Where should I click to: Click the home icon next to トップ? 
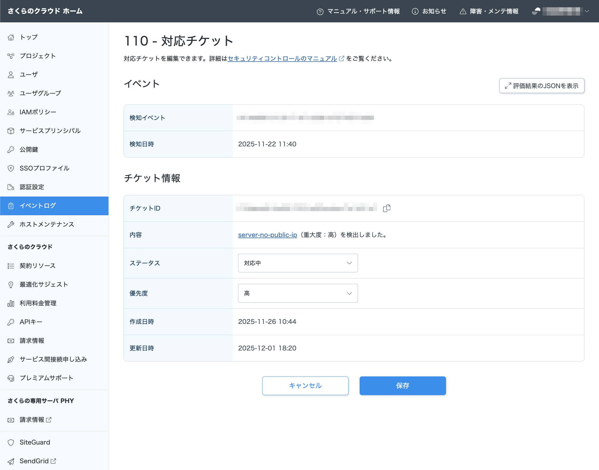[11, 37]
